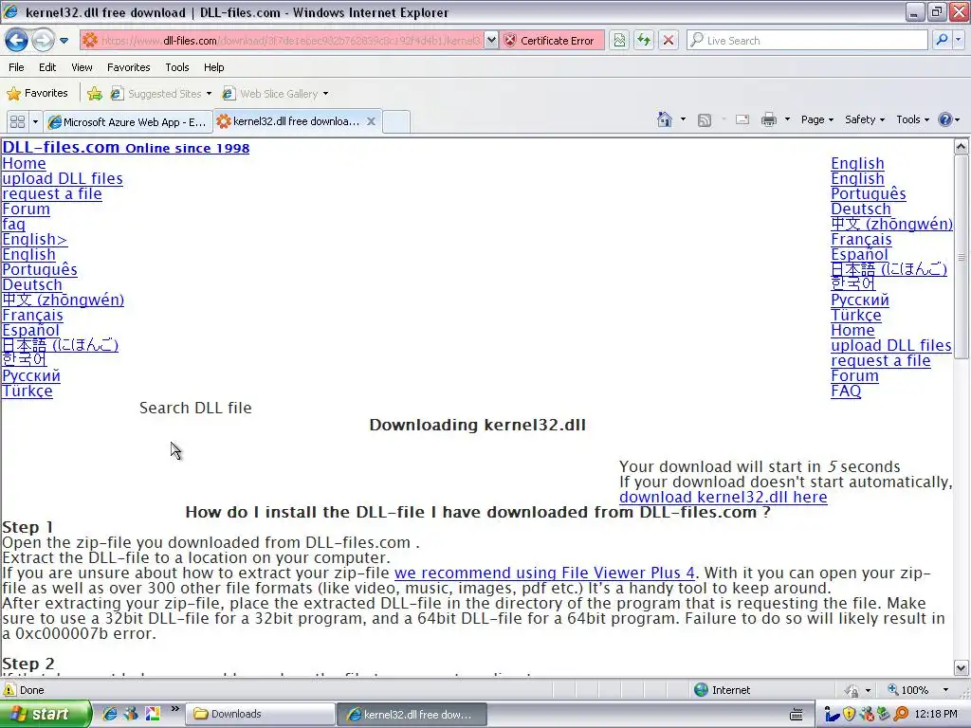Viewport: 971px width, 728px height.
Task: Click Русский in the right language list
Action: tap(859, 300)
